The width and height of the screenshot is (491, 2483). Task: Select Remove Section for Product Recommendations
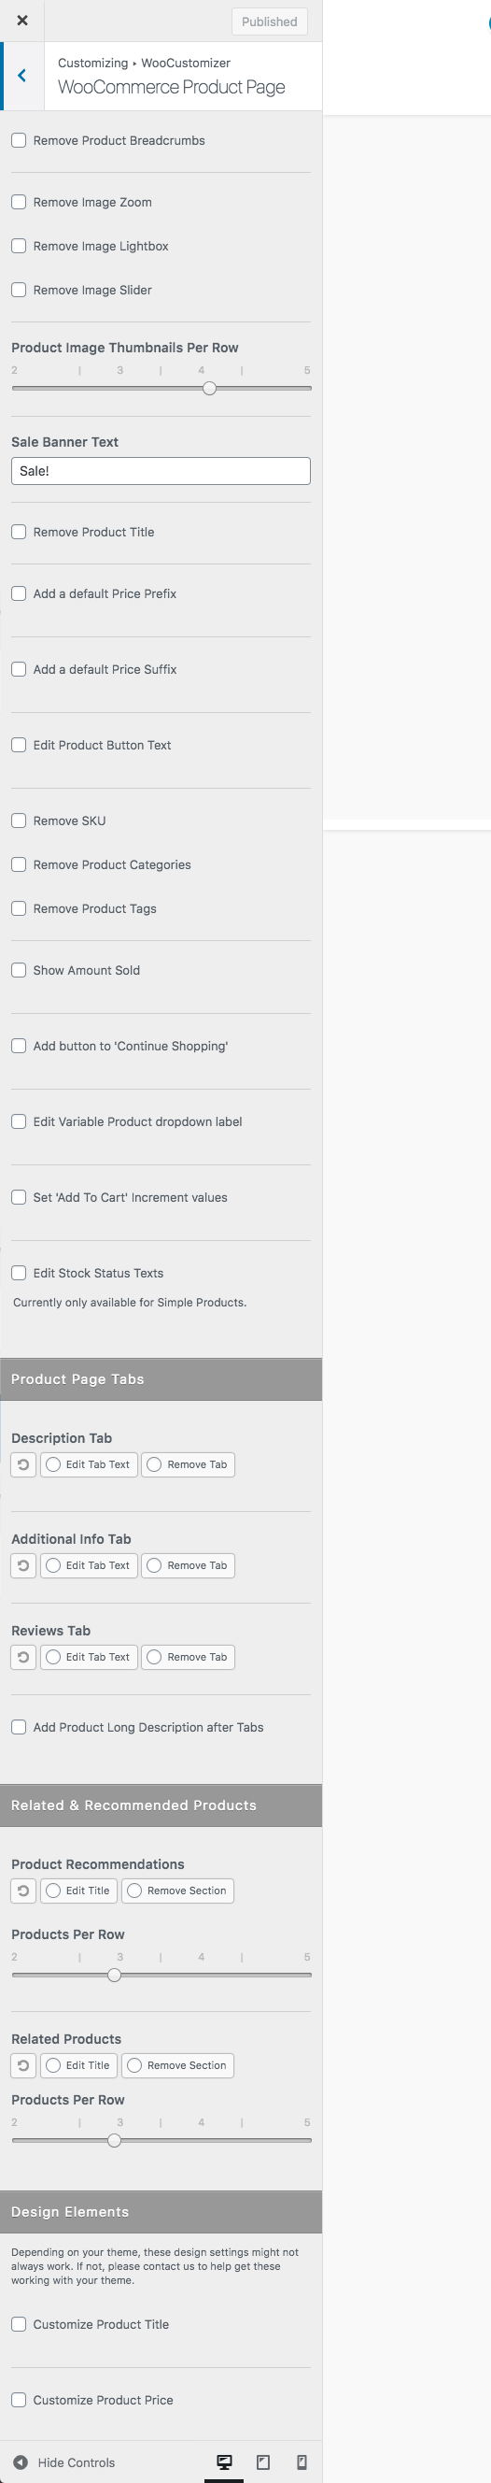pyautogui.click(x=177, y=1891)
